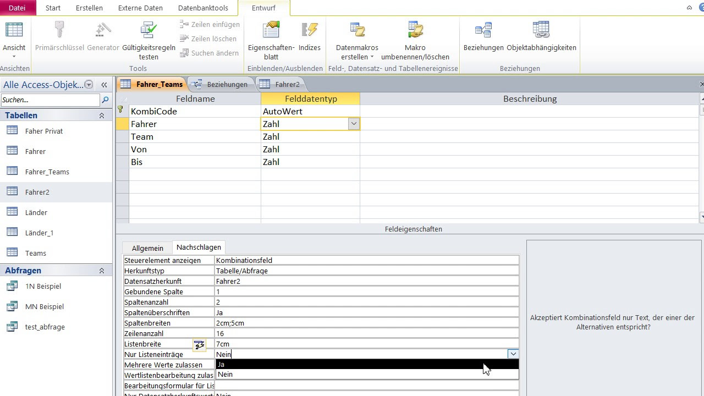
Task: Choose Nein in the dropdown list
Action: click(x=367, y=374)
